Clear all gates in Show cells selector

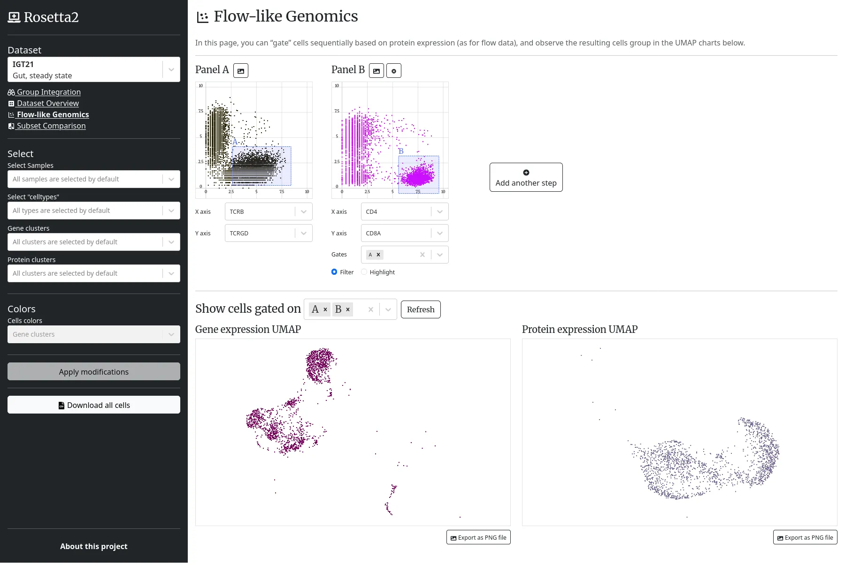click(371, 309)
